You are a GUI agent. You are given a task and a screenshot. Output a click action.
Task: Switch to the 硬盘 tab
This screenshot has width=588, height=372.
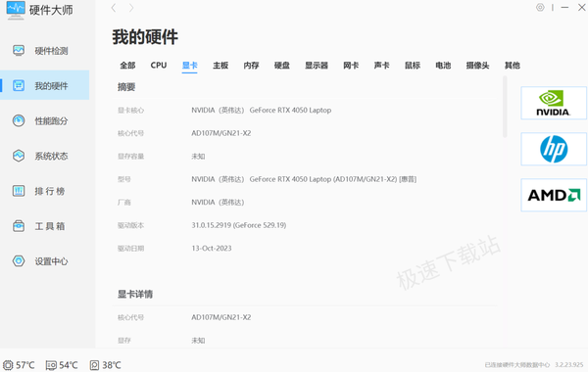282,66
